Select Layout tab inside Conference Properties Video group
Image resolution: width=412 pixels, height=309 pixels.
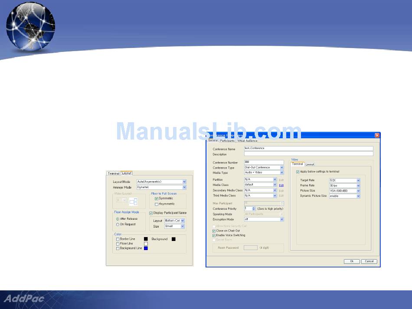click(310, 164)
